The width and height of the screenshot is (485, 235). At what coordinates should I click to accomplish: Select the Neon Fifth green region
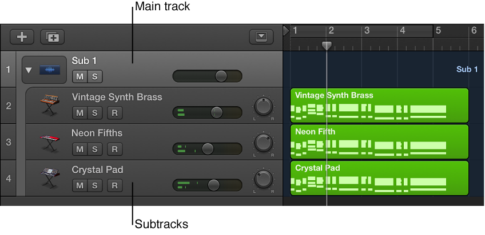(x=380, y=142)
